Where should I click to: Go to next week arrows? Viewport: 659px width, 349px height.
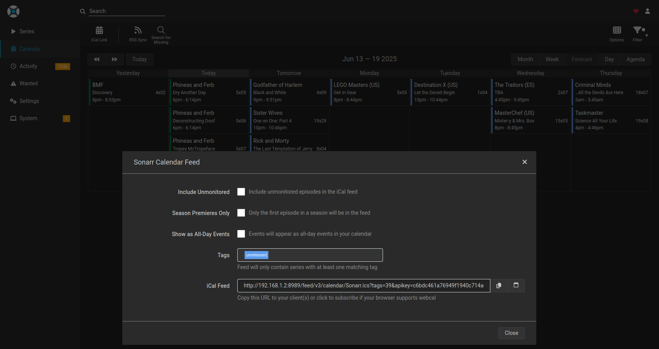[x=115, y=59]
